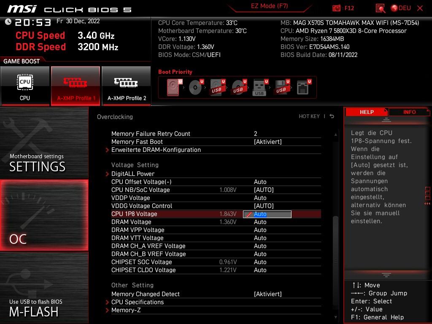Select CHIPSET SOC Voltage row

click(x=216, y=262)
